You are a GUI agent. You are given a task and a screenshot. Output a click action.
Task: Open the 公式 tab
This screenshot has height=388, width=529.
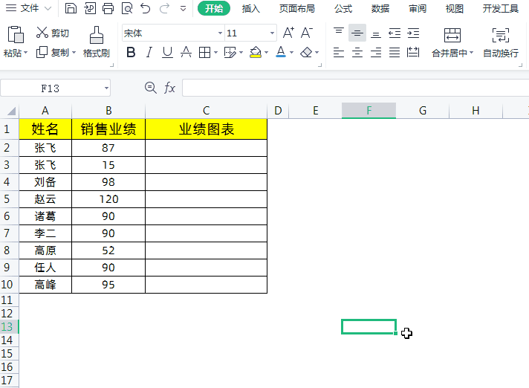click(x=343, y=8)
